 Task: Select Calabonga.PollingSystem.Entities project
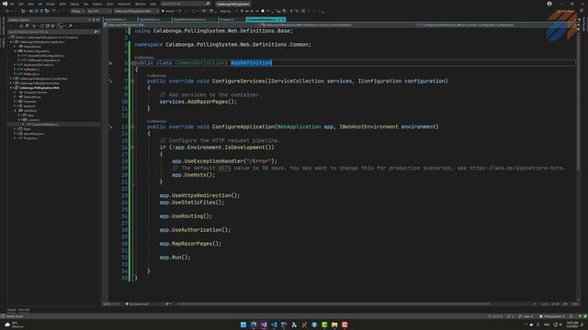[40, 83]
